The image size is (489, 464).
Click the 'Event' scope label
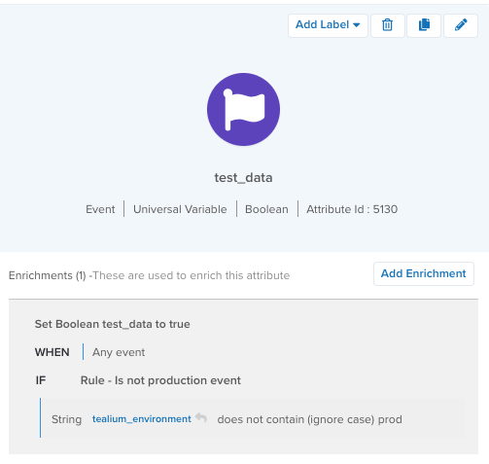(x=100, y=209)
